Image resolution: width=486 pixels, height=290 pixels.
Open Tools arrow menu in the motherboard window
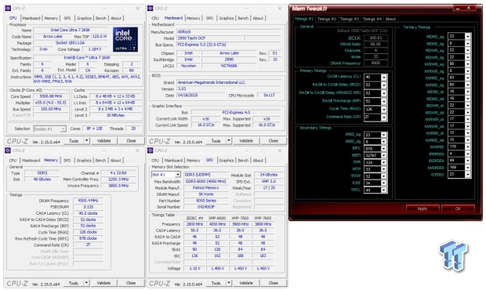tap(229, 141)
